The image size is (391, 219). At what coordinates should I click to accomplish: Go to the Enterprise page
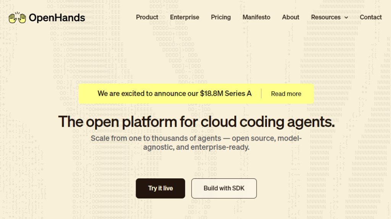pos(184,17)
